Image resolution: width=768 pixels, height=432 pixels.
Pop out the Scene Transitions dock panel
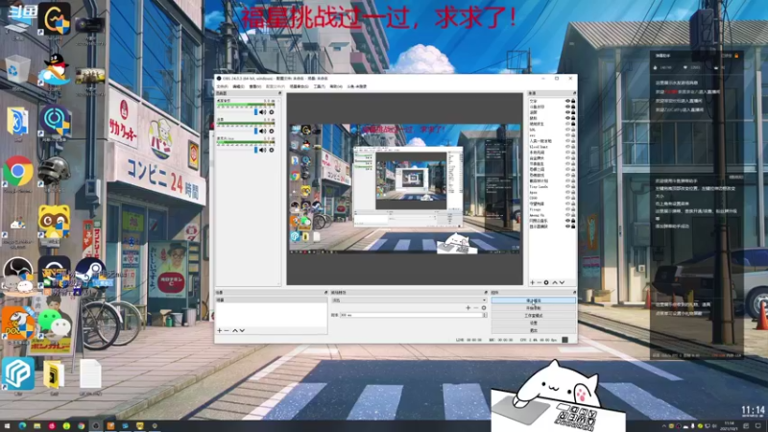[486, 293]
